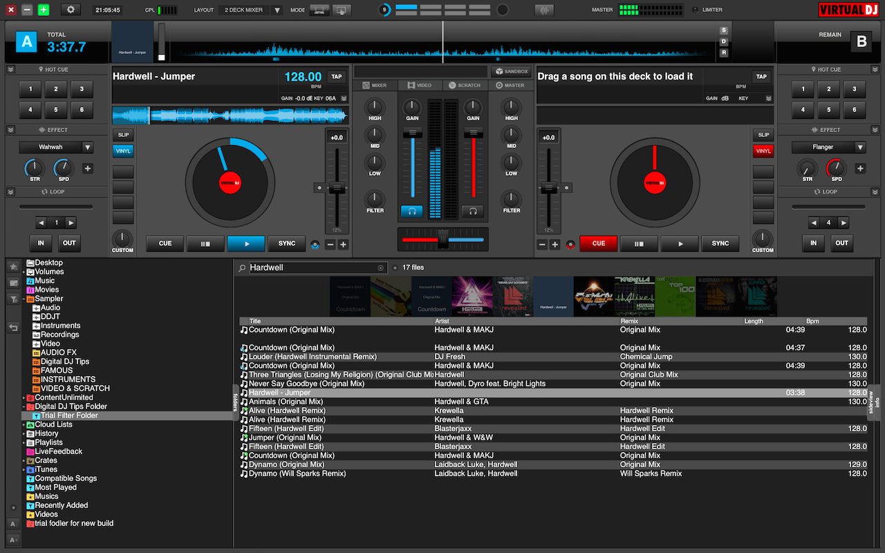The image size is (885, 553).
Task: Click the crossfader slider
Action: (442, 239)
